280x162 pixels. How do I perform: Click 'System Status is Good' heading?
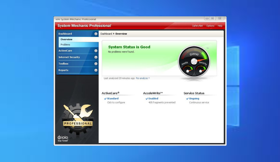pos(129,47)
